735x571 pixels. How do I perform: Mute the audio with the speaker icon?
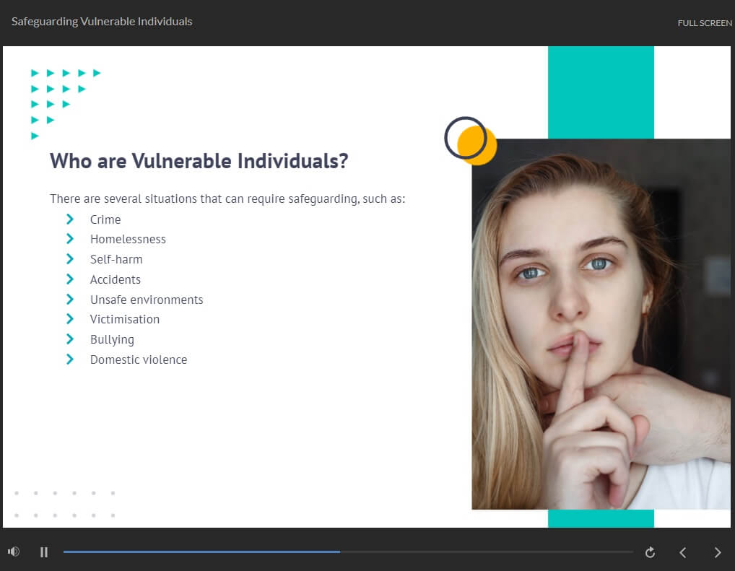13,552
